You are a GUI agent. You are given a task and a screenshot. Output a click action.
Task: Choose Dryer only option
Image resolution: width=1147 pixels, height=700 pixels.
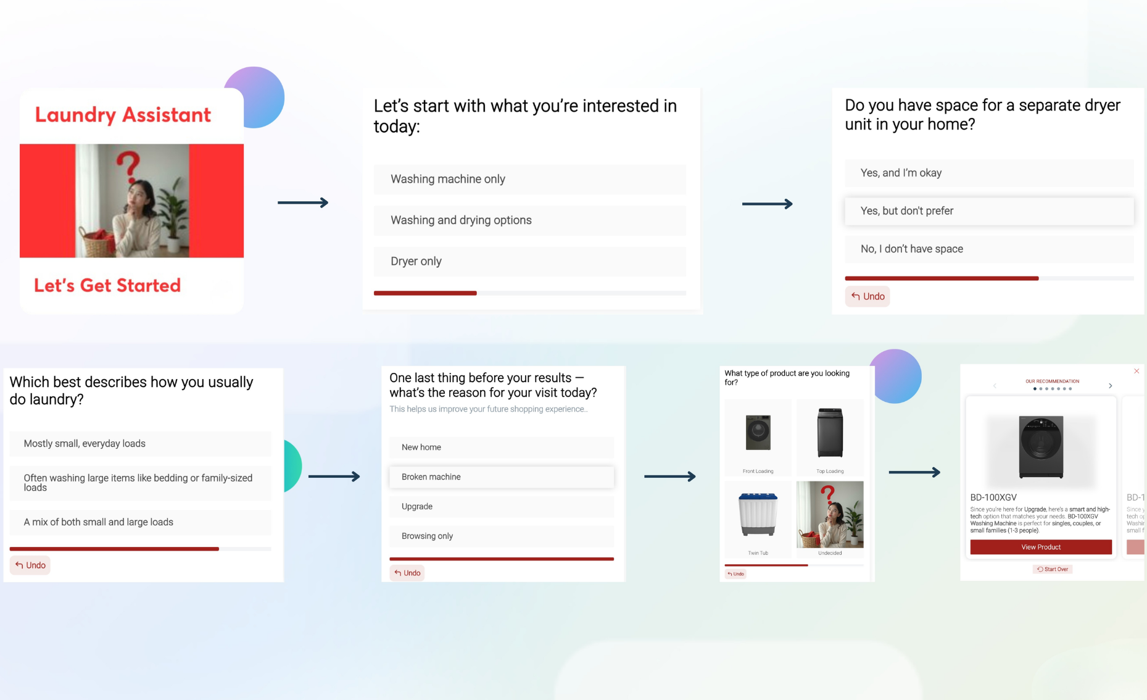pos(529,262)
